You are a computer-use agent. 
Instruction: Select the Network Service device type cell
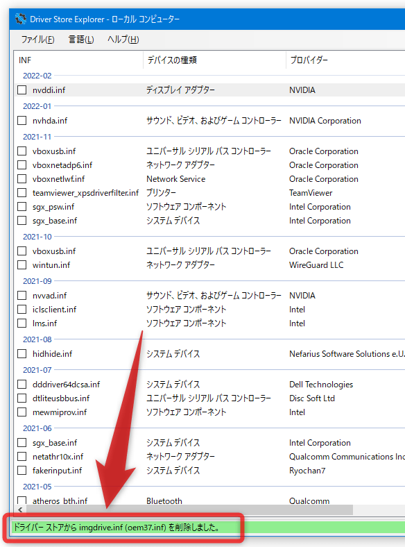tap(175, 179)
